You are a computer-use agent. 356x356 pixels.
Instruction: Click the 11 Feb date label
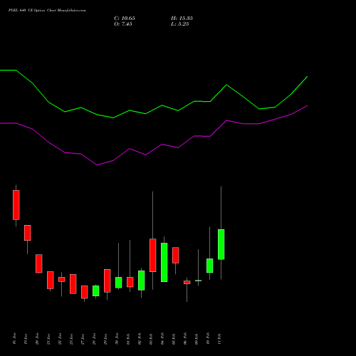pos(219,339)
